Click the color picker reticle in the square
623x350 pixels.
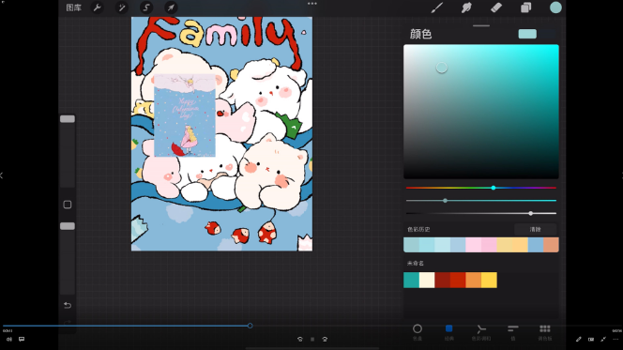[441, 68]
